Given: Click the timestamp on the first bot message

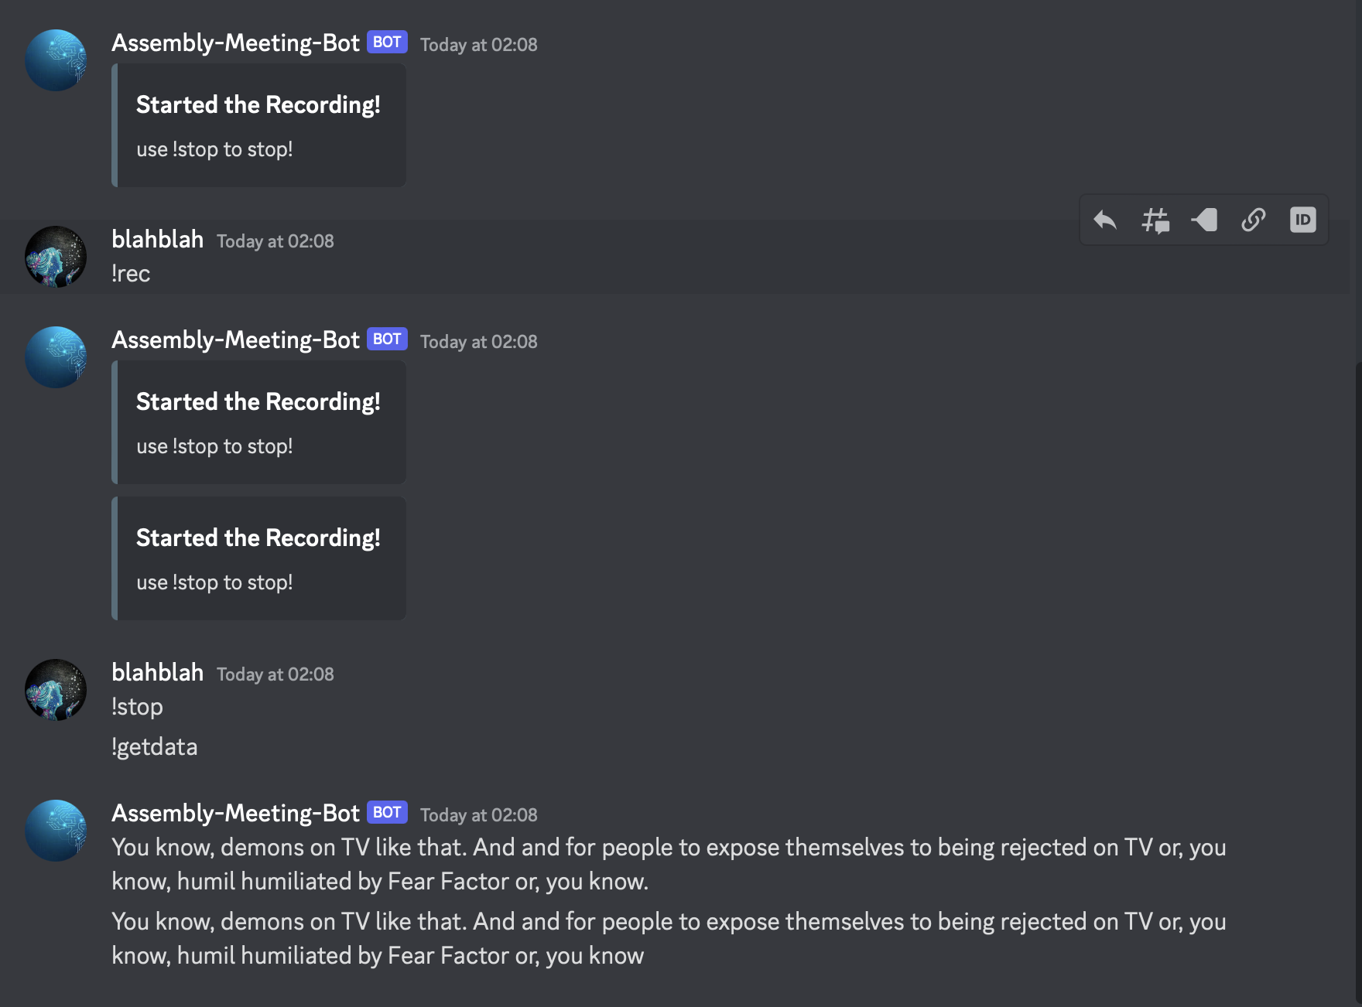Looking at the screenshot, I should 477,45.
